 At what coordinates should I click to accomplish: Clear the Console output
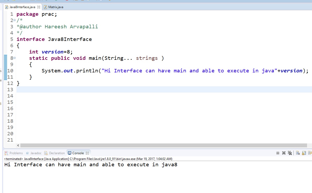click(x=298, y=153)
